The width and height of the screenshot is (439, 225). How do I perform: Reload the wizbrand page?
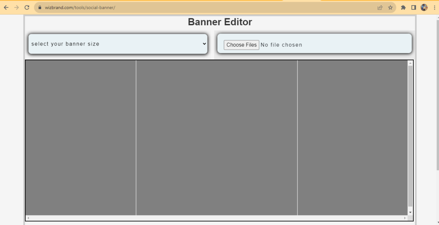point(27,7)
